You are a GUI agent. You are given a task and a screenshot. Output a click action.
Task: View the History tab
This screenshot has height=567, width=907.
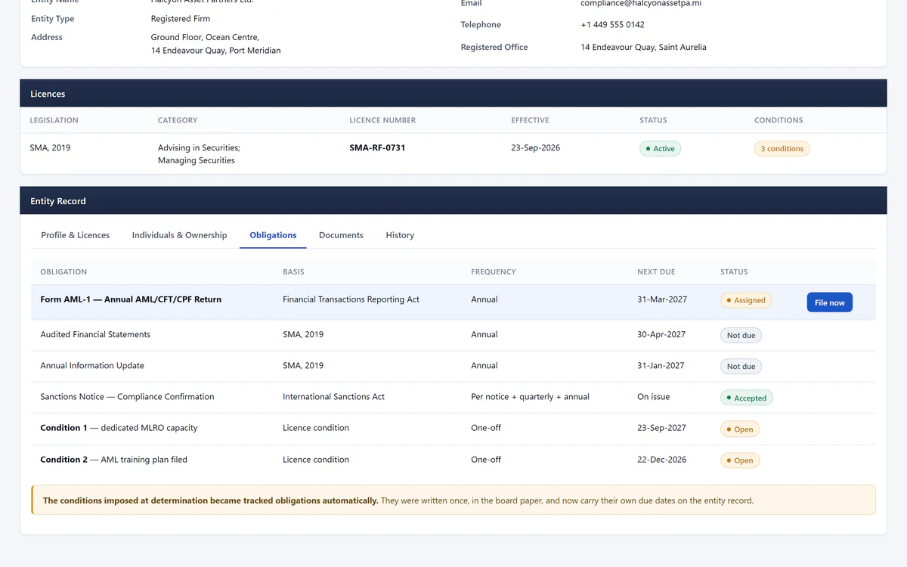(x=400, y=235)
